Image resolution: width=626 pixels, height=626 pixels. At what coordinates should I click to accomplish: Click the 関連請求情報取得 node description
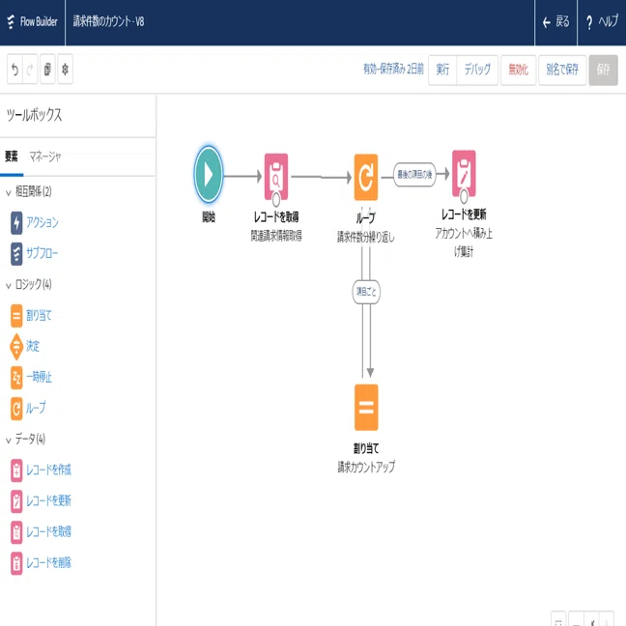[276, 236]
